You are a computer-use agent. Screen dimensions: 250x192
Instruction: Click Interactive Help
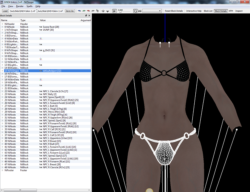click(x=194, y=11)
